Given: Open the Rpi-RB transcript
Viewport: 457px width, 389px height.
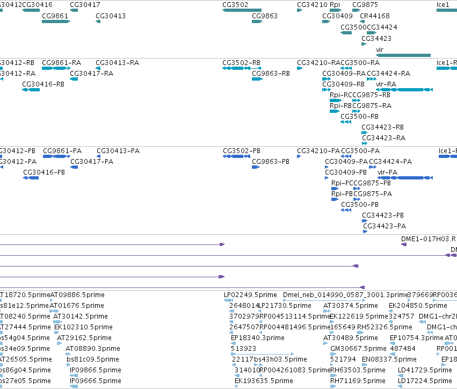Looking at the screenshot, I should (335, 111).
